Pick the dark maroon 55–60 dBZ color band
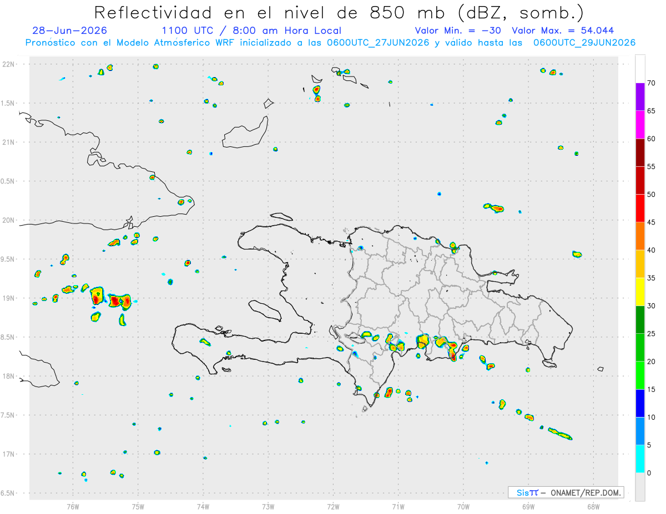The image size is (666, 514). pyautogui.click(x=640, y=152)
